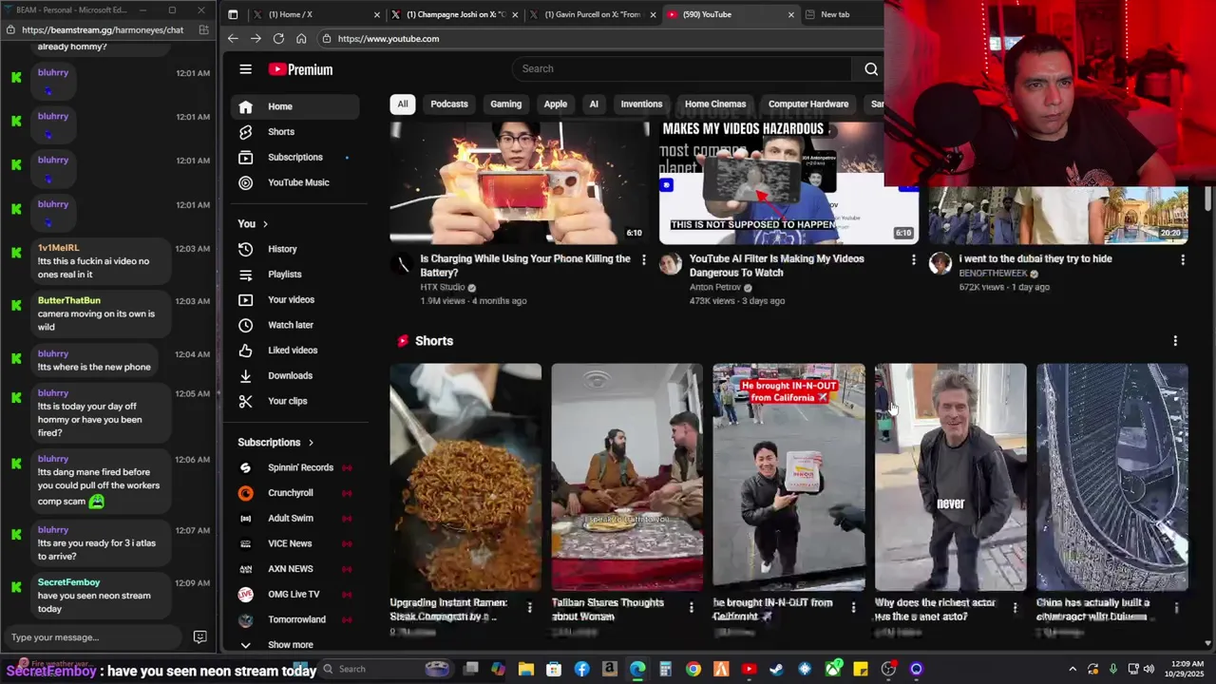
Task: Open options for YouTube AI Filter video
Action: [x=913, y=259]
